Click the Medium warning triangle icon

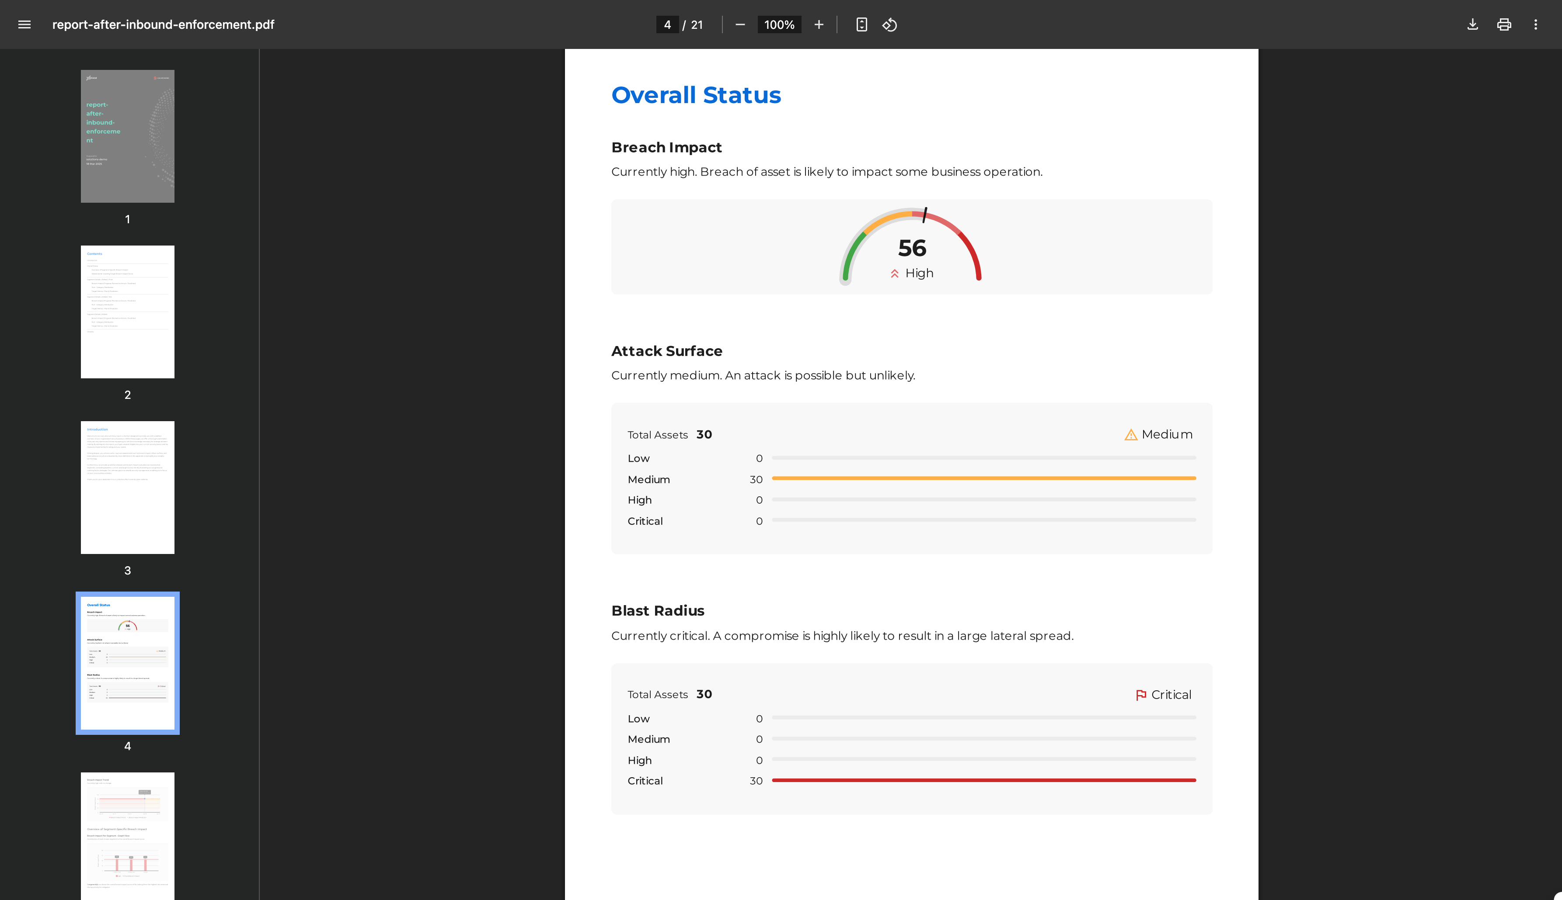click(x=1130, y=435)
